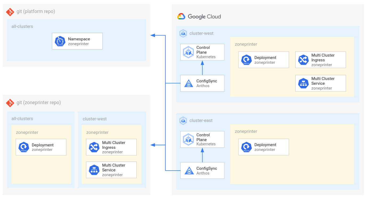Viewport: 368px width, 199px height.
Task: Select the 'git (zoneprinter repo)' title text
Action: click(x=39, y=103)
